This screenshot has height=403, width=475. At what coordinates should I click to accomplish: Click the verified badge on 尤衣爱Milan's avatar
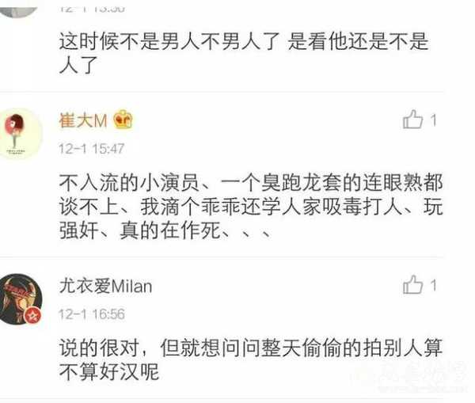tap(32, 316)
